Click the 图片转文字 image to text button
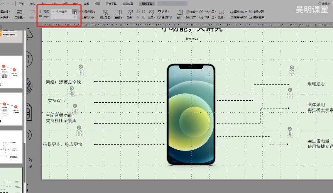333x193 pixels. click(x=238, y=12)
